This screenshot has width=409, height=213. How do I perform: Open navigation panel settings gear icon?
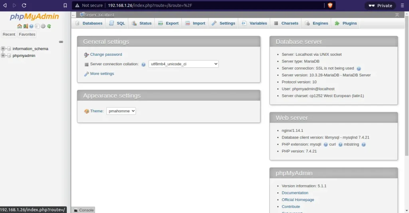tap(43, 26)
